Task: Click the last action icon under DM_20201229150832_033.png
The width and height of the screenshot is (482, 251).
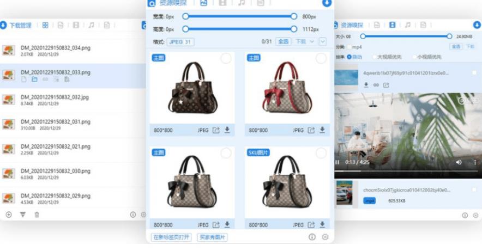Action: (67, 79)
